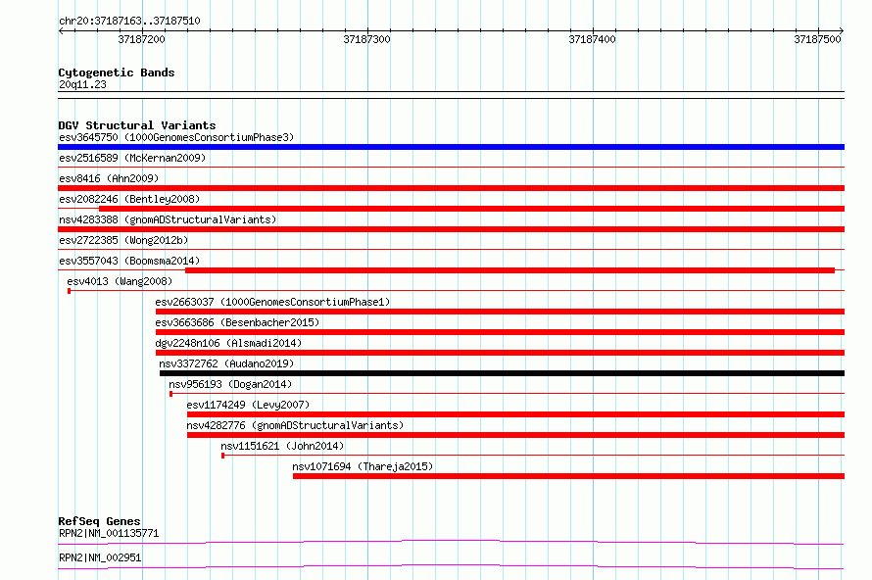872x580 pixels.
Task: Click the esv3557043 red variant bar
Action: (509, 270)
